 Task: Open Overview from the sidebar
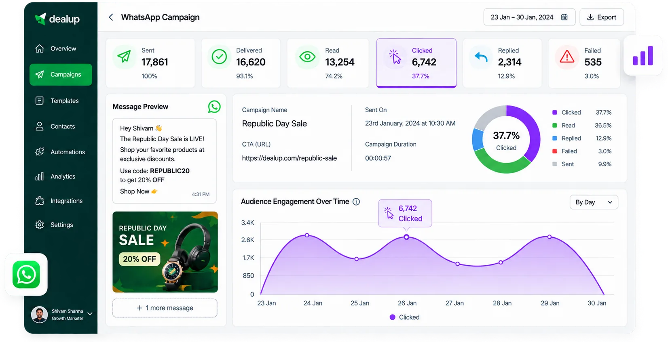[x=61, y=48]
